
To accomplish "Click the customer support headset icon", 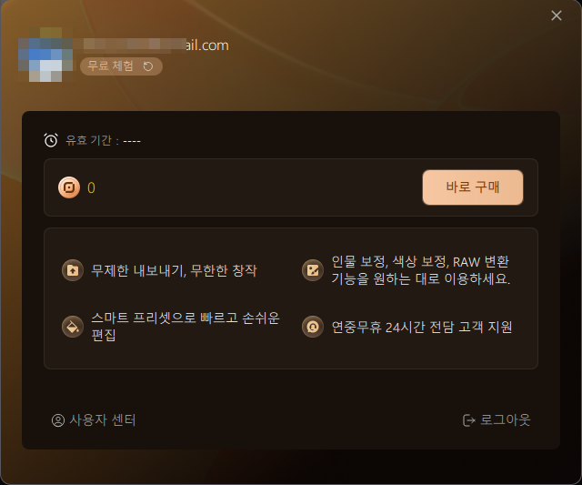I will [313, 327].
